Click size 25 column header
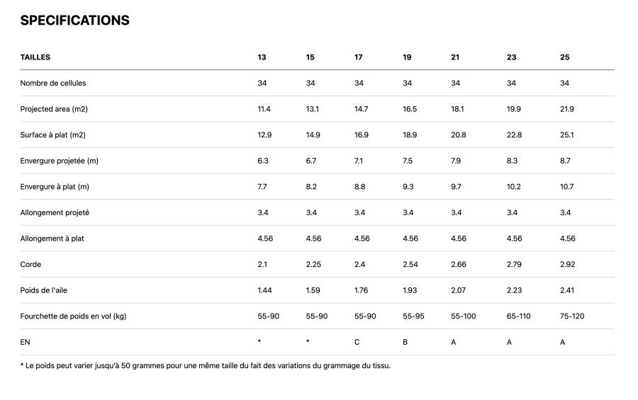Image resolution: width=638 pixels, height=400 pixels. (564, 57)
